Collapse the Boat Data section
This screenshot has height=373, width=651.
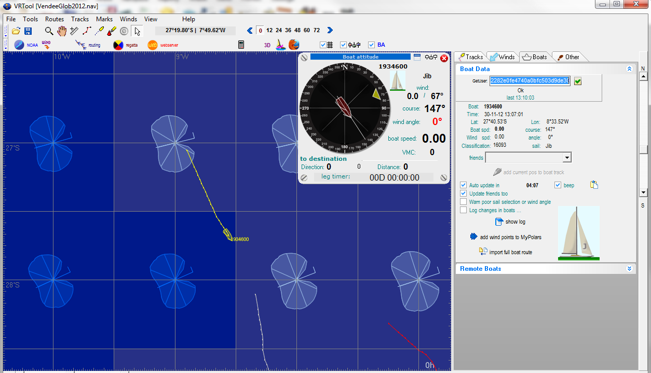tap(629, 69)
